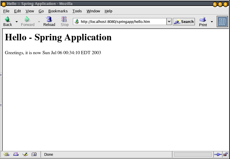Maximize the Mozilla window
The height and width of the screenshot is (159, 230).
point(220,4)
